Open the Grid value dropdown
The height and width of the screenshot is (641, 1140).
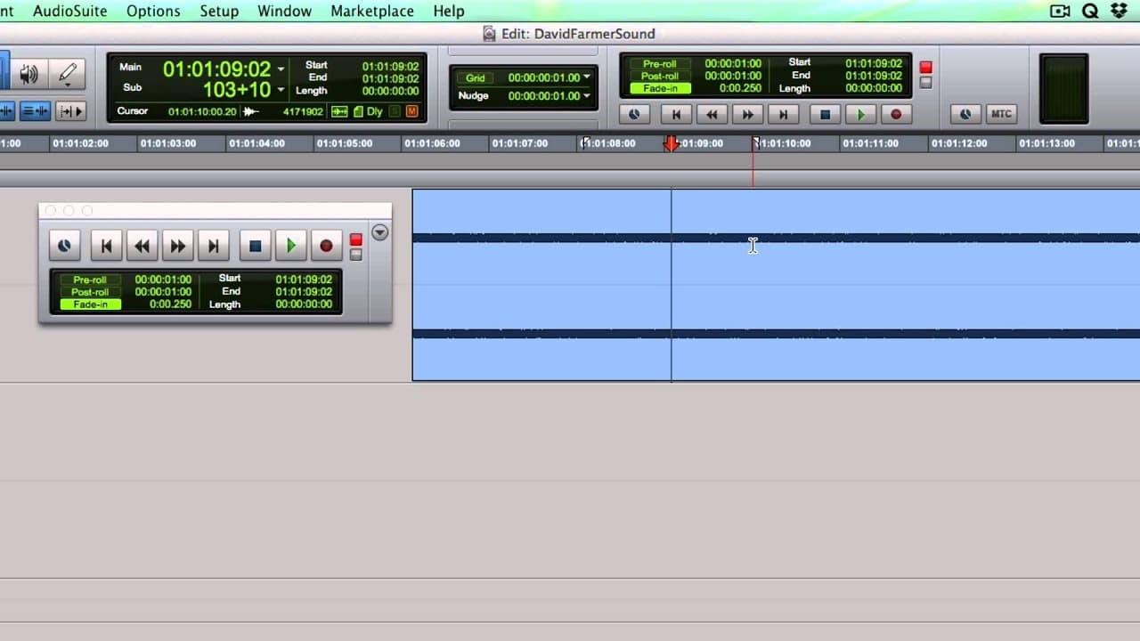pos(586,77)
